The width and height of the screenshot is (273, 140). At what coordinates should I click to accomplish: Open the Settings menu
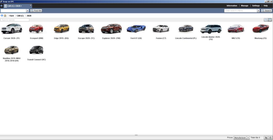coord(256,6)
